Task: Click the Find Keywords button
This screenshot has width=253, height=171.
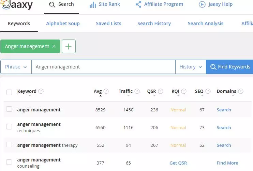Action: [x=229, y=67]
